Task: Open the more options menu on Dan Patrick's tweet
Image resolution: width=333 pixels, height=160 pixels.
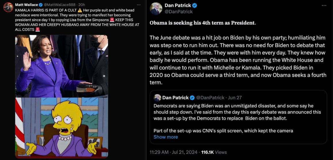Action: 324,5
